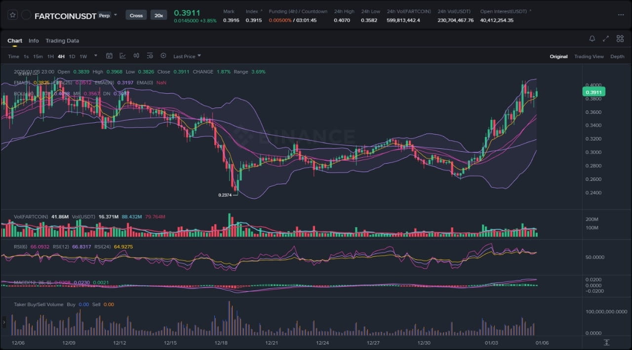This screenshot has height=350, width=632.
Task: Click the calendar date range icon
Action: 109,56
